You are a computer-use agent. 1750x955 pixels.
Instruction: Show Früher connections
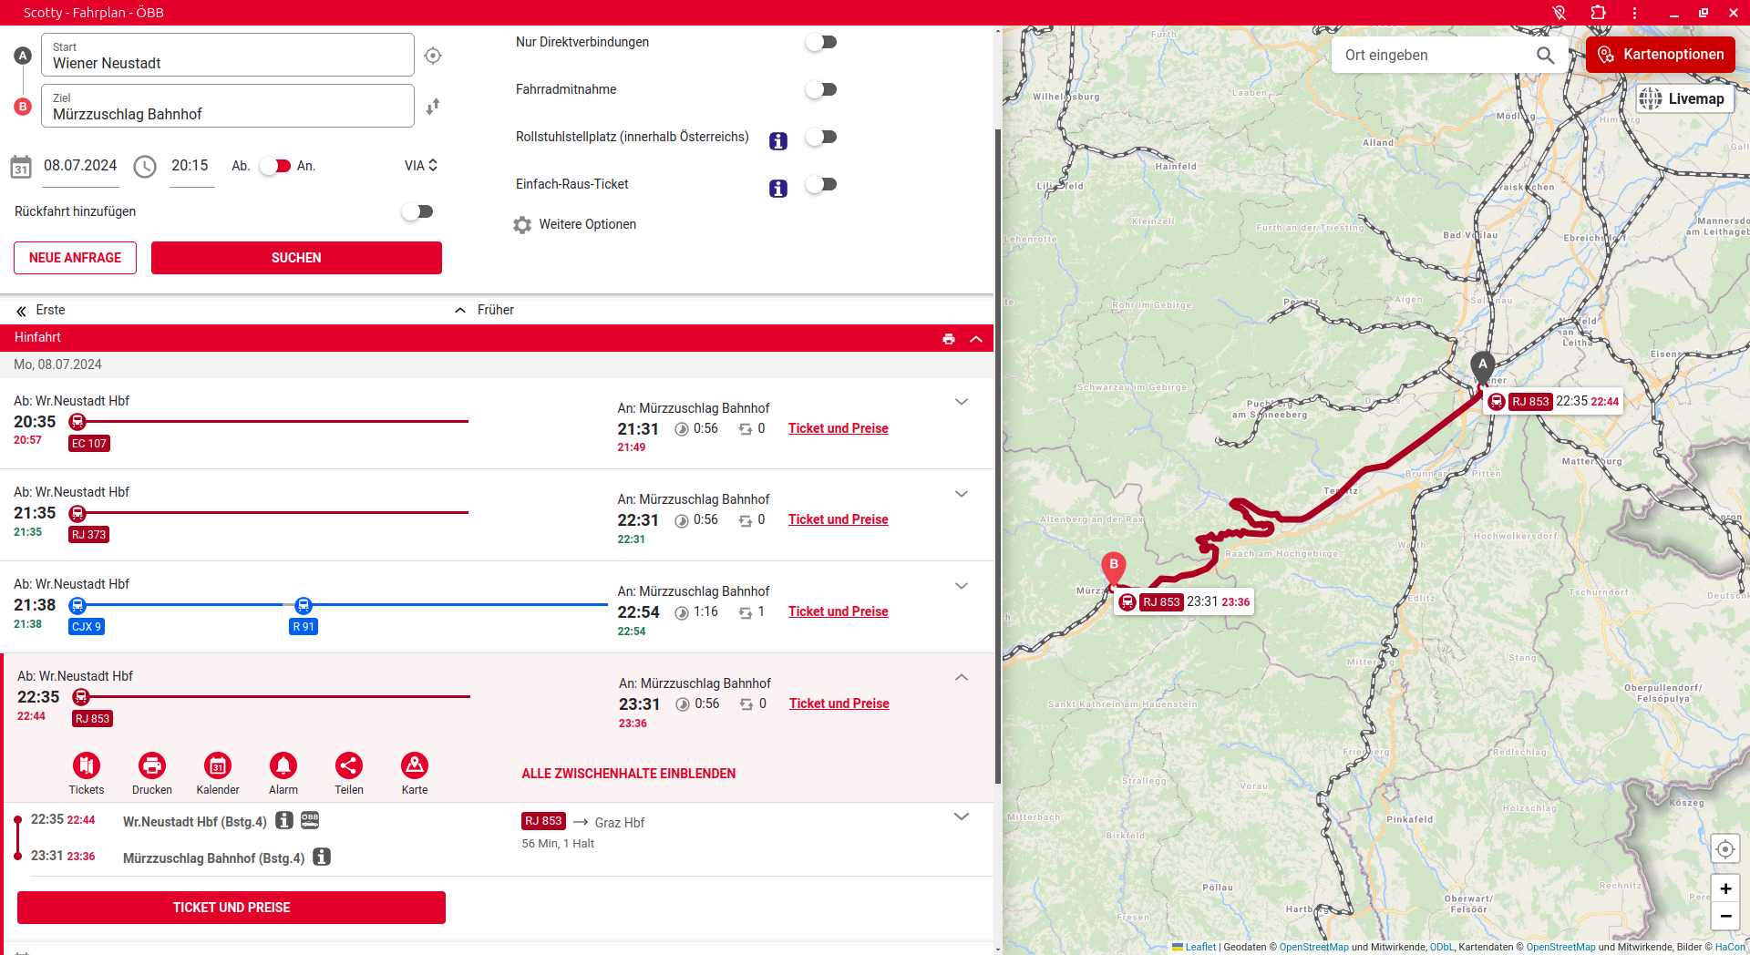pyautogui.click(x=485, y=310)
